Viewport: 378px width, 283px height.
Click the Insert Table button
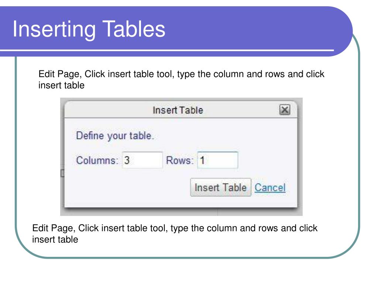[x=221, y=188]
